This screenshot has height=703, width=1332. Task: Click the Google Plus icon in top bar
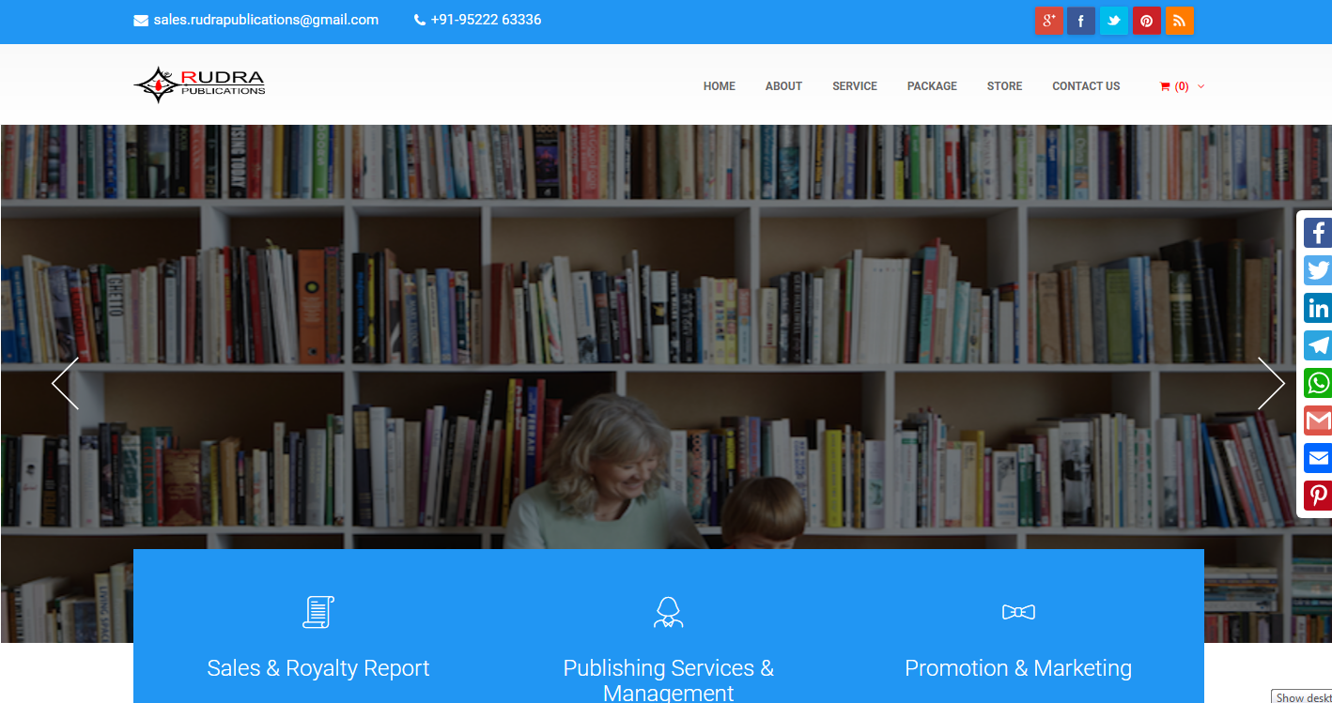pyautogui.click(x=1048, y=21)
